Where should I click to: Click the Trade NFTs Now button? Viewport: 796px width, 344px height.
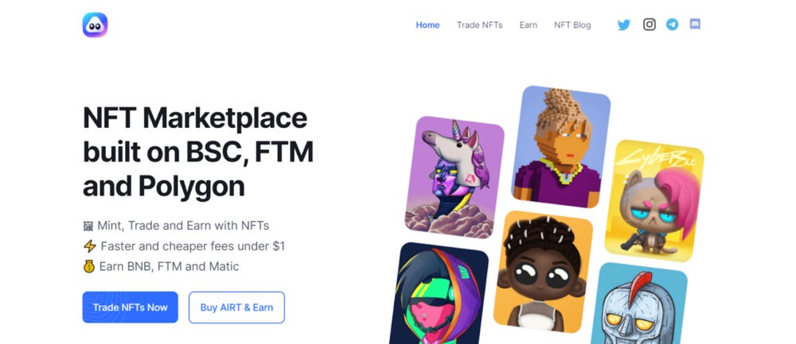tap(130, 307)
